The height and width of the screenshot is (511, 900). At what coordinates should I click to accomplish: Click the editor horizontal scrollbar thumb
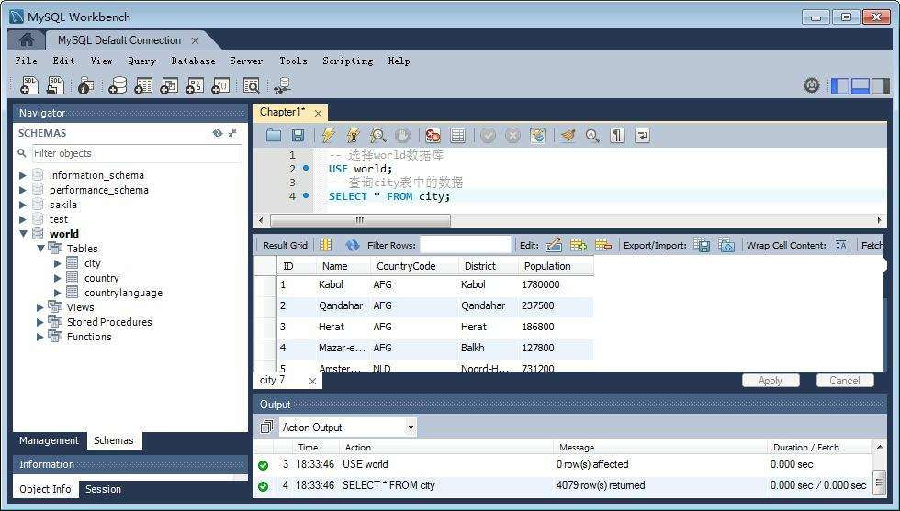click(x=360, y=220)
